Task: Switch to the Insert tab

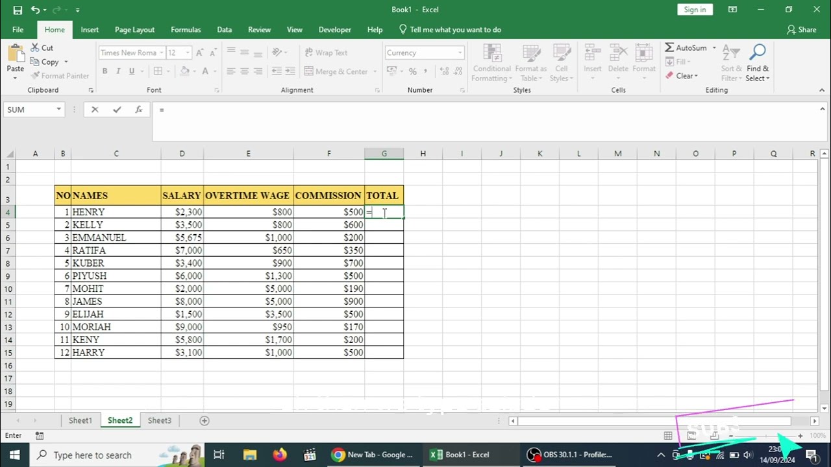Action: [x=90, y=30]
